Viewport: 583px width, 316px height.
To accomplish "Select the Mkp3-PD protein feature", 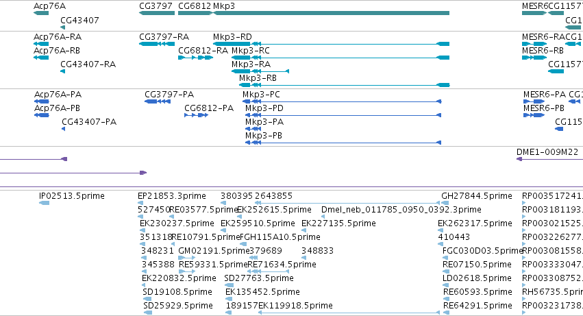I will (343, 115).
